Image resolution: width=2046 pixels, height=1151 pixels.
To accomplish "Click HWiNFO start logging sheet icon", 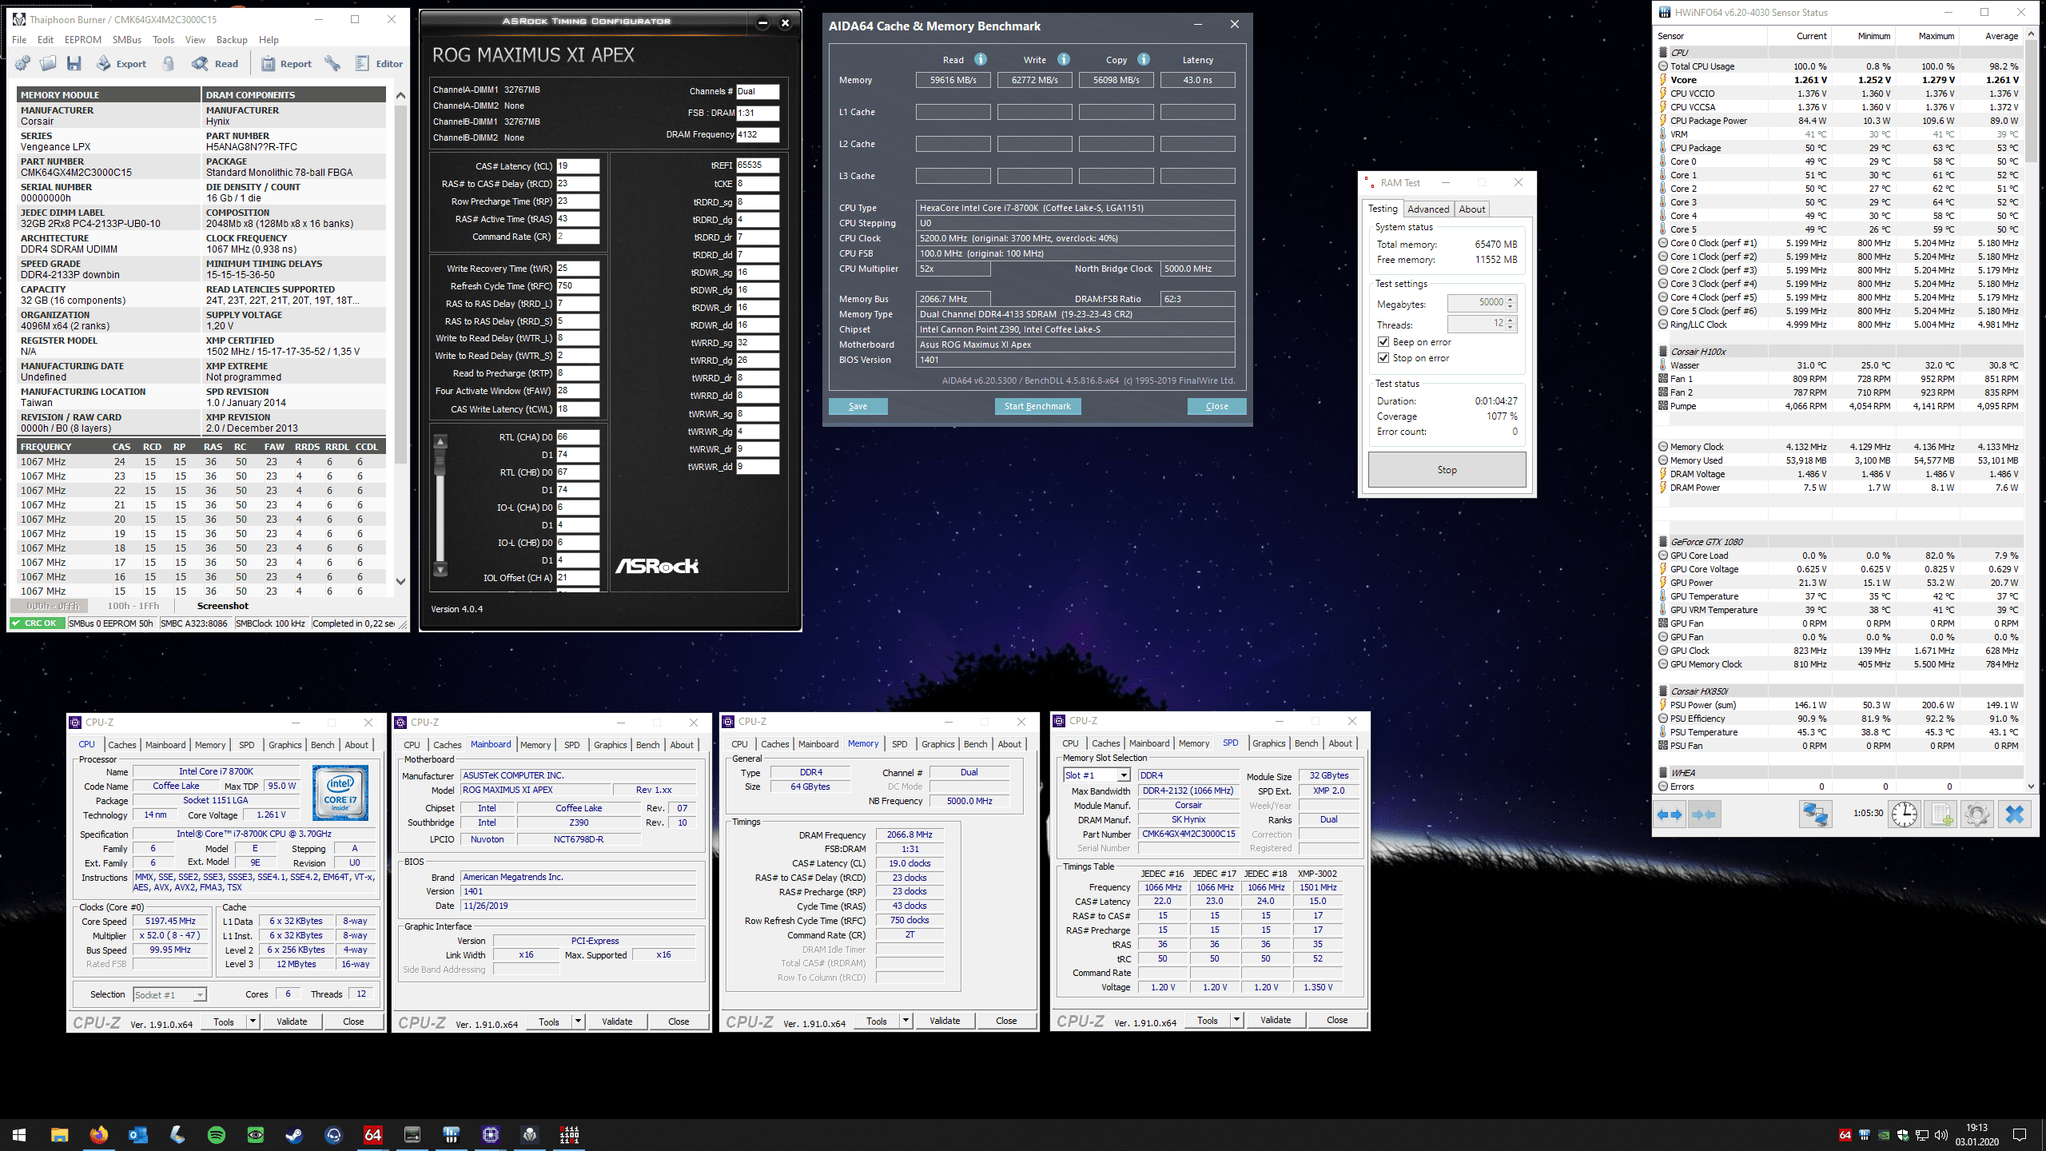I will [1941, 814].
